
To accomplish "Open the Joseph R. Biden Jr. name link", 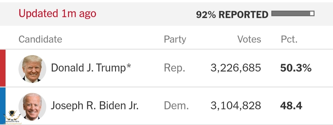I will click(x=95, y=106).
